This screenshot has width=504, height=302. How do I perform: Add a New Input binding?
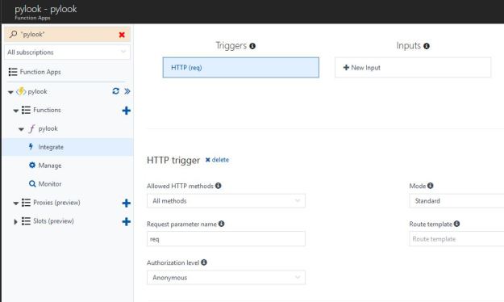[413, 68]
